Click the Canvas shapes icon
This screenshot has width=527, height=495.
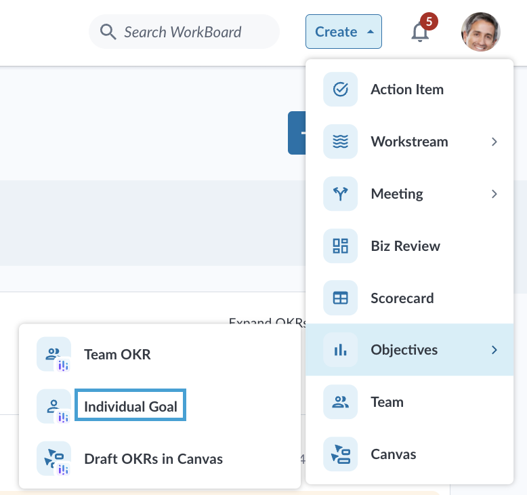[x=340, y=454]
